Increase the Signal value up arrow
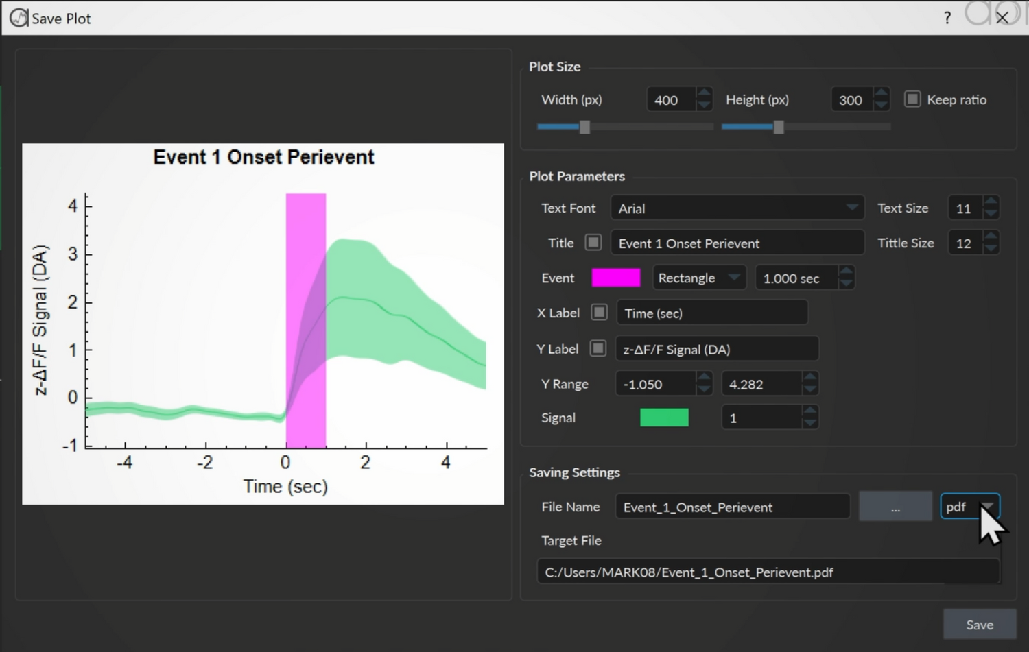Screen dimensions: 1029x652 [810, 411]
